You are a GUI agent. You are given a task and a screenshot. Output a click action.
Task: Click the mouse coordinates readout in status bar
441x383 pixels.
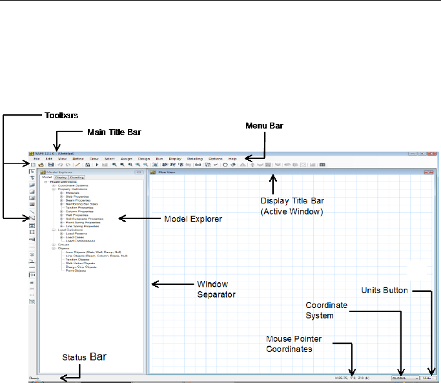(x=352, y=378)
